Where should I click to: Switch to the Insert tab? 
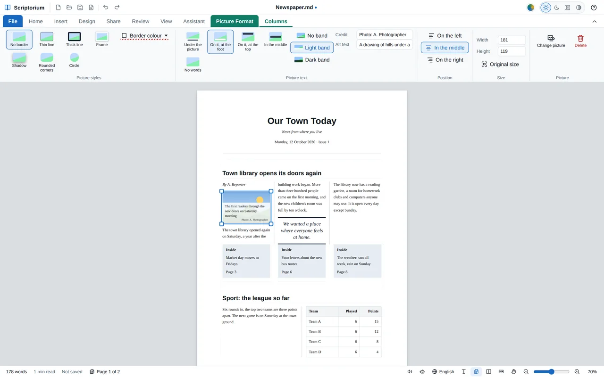coord(61,21)
